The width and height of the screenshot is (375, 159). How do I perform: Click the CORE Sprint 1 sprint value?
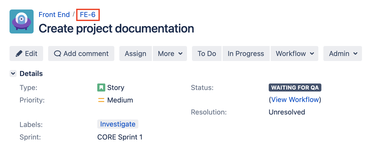pos(120,137)
